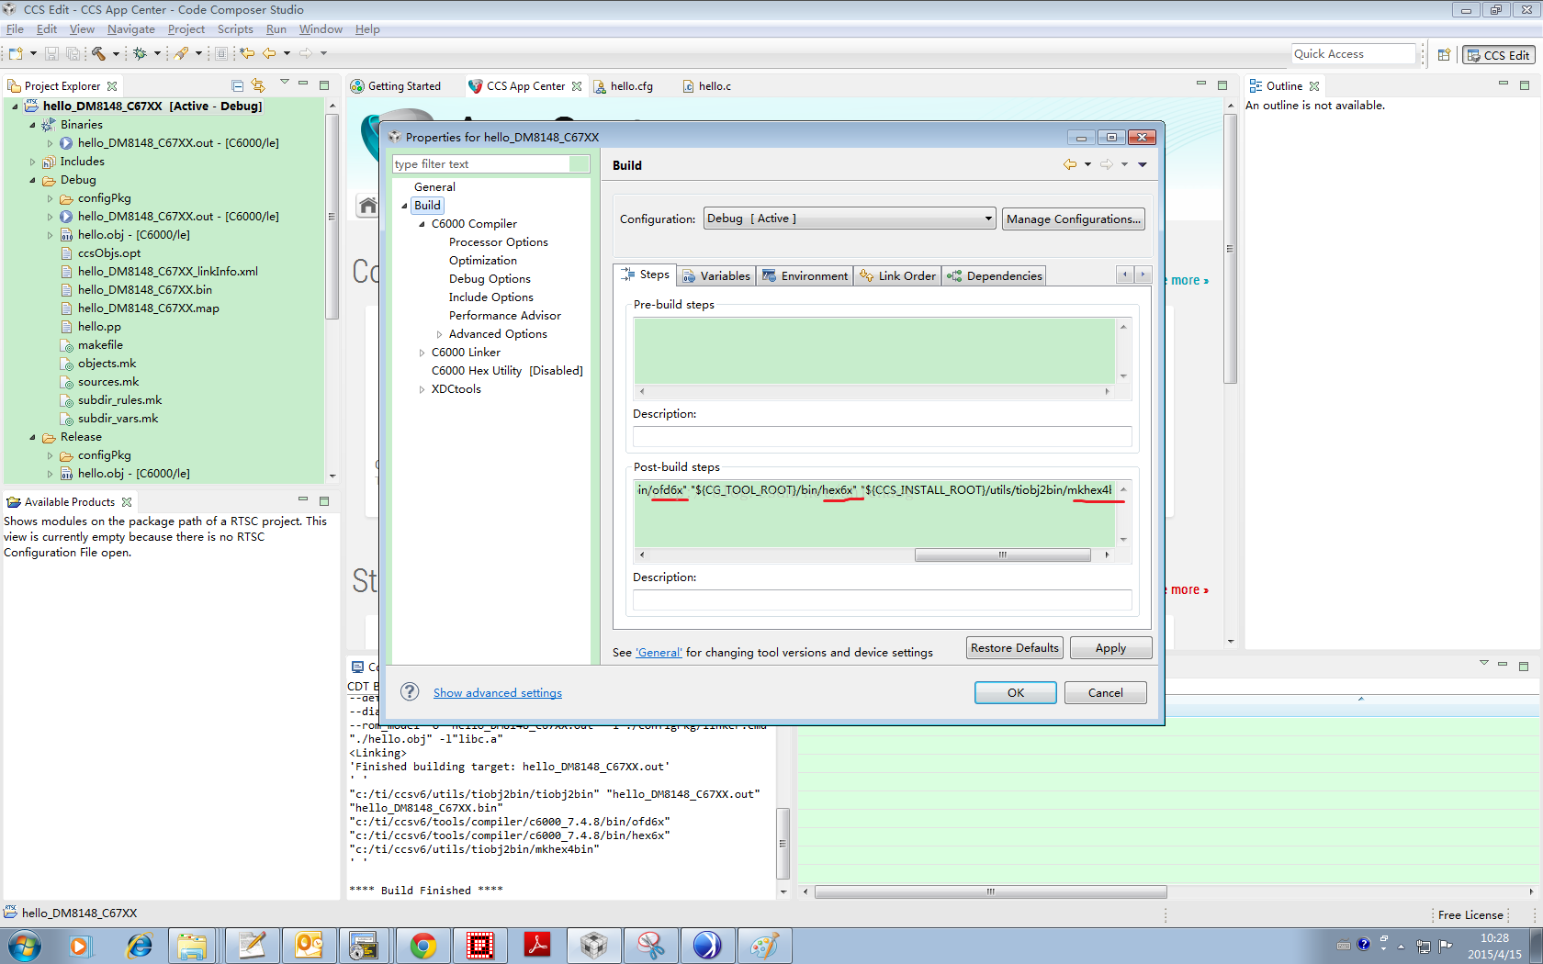Click Restore Defaults button
Screen dimensions: 1543x964
tap(1015, 647)
